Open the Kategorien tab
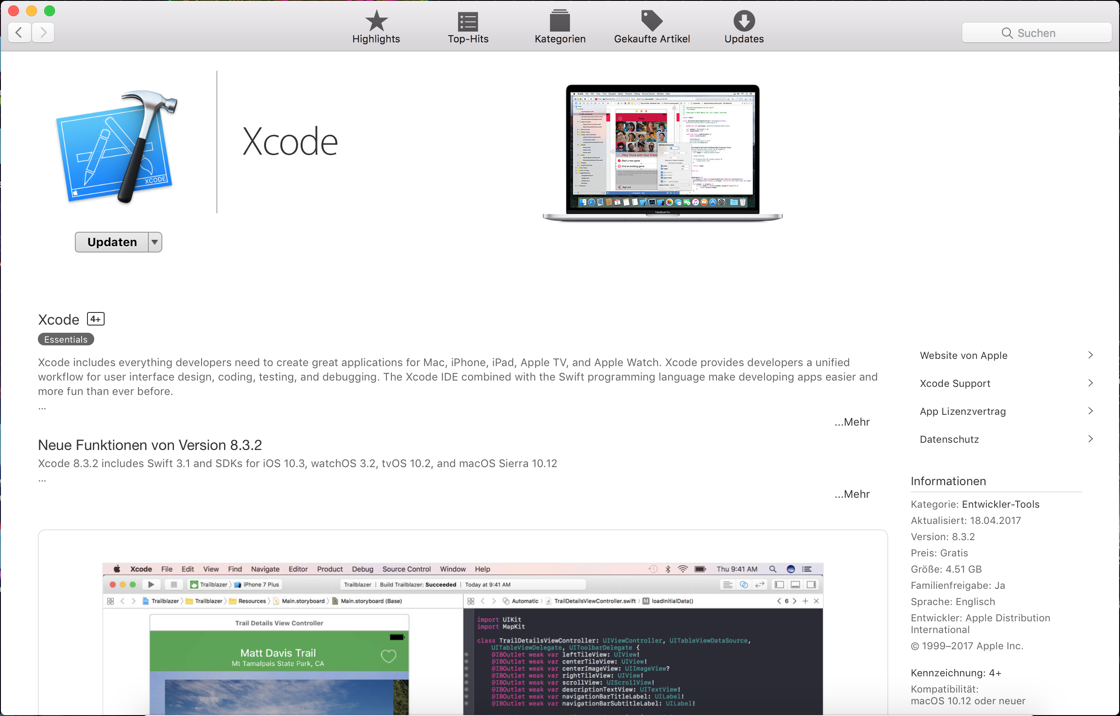The image size is (1120, 716). pyautogui.click(x=560, y=27)
